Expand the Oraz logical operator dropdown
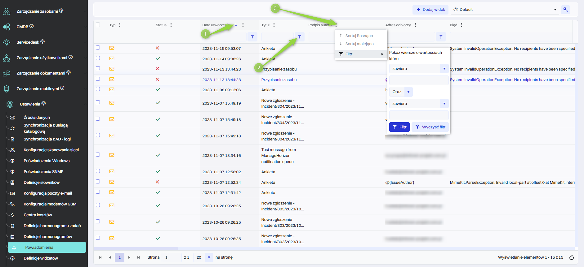 tap(408, 92)
